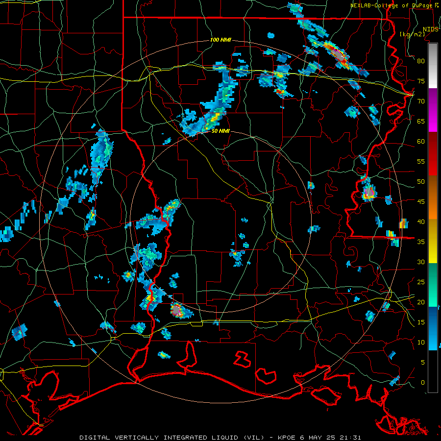Click the "35" value on the legend

(421, 242)
